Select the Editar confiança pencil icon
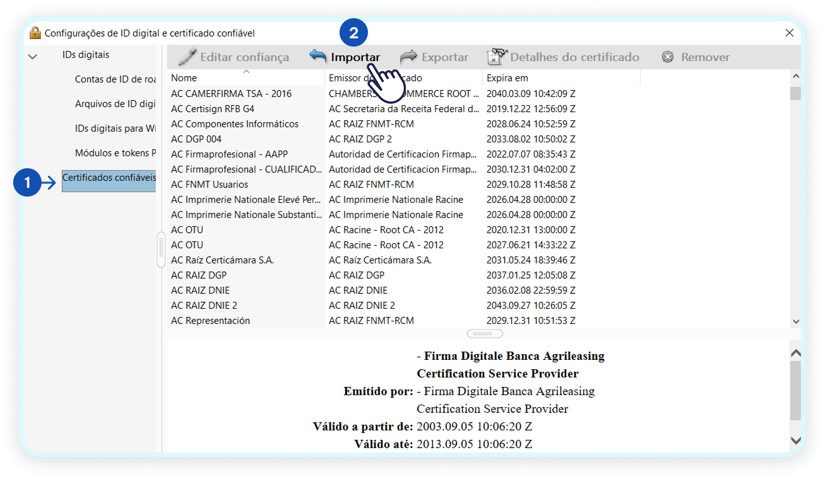 pyautogui.click(x=187, y=56)
